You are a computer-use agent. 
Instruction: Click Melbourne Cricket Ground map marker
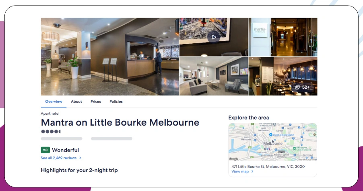[x=294, y=148]
